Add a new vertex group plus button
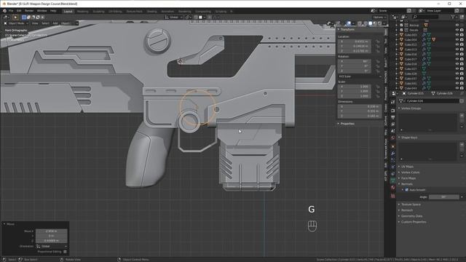 click(x=462, y=115)
